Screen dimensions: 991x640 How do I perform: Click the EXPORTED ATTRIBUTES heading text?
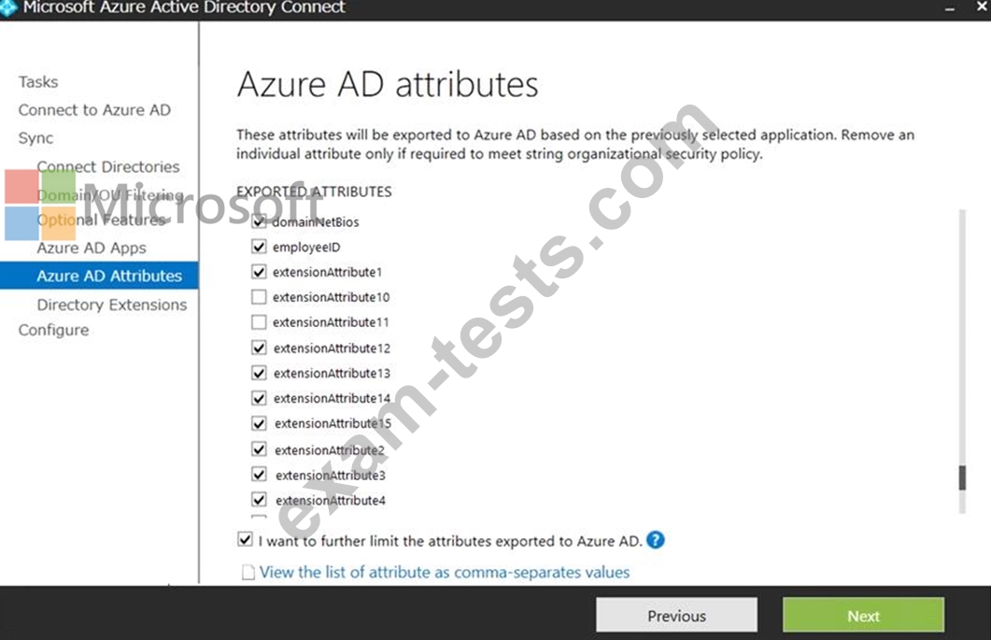tap(314, 192)
